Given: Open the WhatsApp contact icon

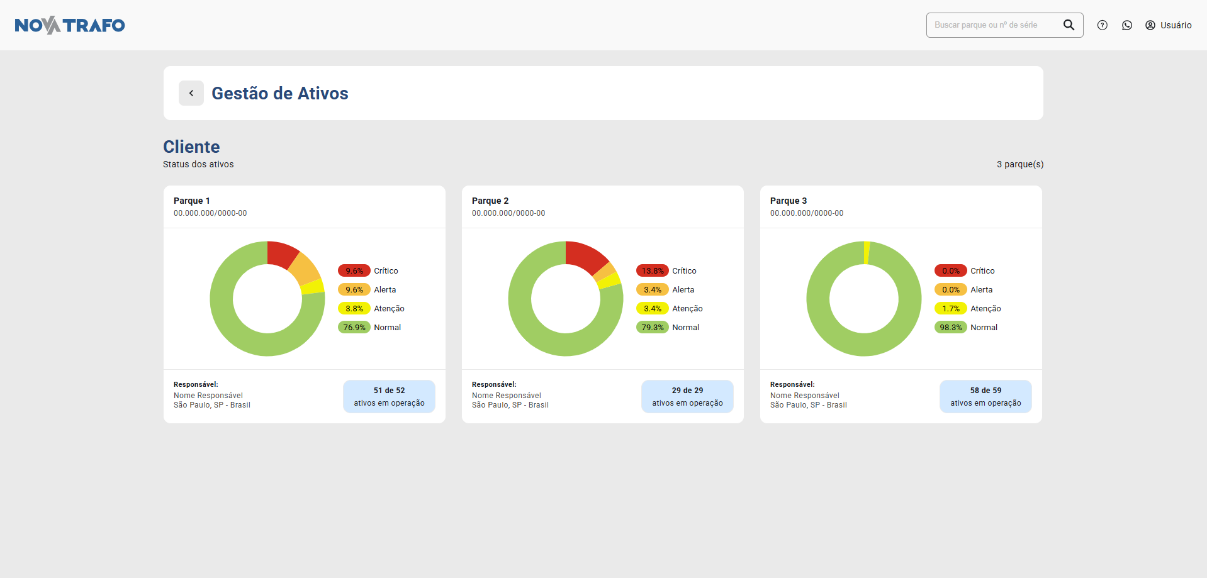Looking at the screenshot, I should 1126,25.
